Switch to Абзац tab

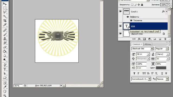pyautogui.click(x=148, y=44)
